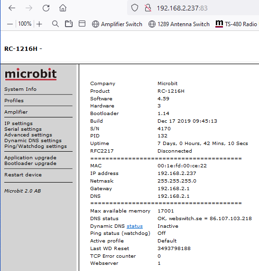Click the Max available memory value 17001

[166, 211]
